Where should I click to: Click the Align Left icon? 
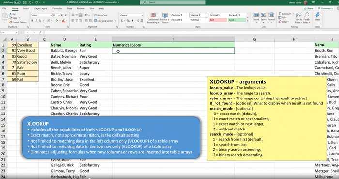[x=73, y=21]
